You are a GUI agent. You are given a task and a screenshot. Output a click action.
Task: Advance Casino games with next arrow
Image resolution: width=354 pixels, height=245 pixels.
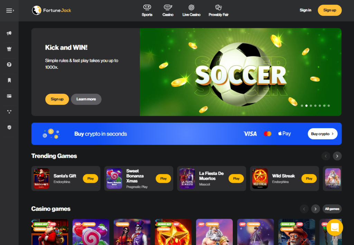coord(315,209)
